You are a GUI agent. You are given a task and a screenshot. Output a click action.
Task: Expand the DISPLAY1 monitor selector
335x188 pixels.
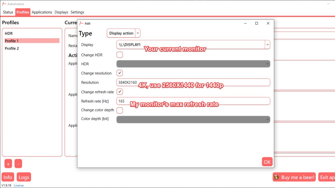tap(267, 44)
